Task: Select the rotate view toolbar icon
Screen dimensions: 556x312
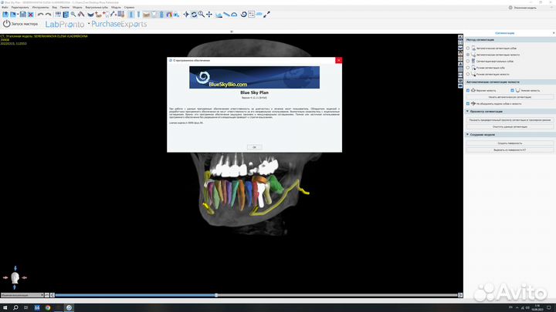Action: 194,15
